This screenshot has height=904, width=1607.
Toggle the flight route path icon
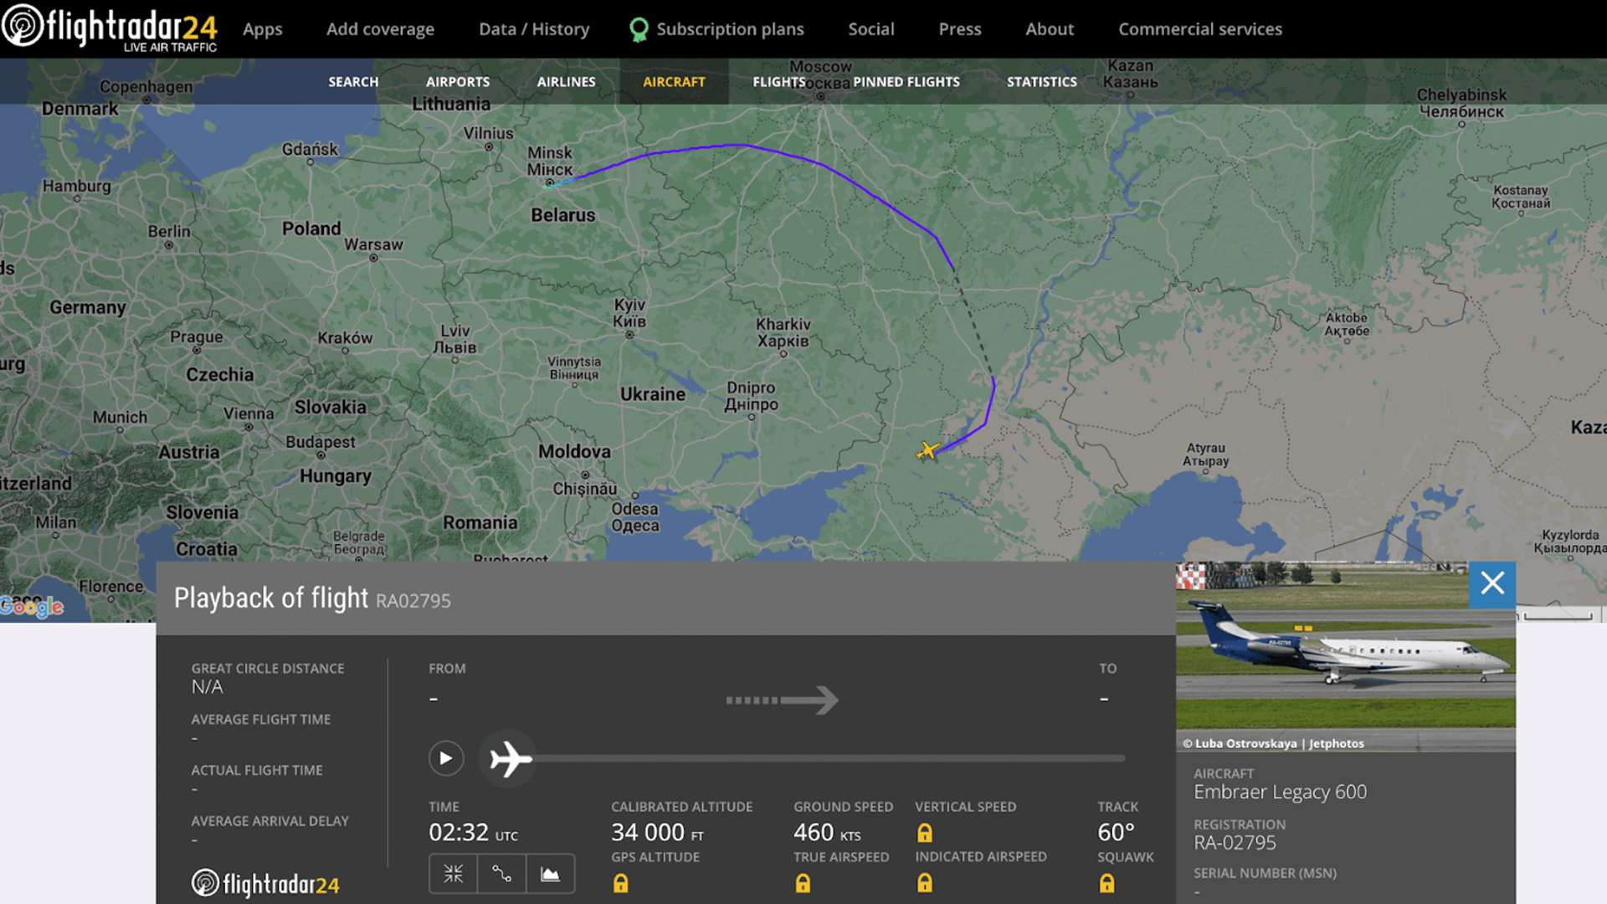(501, 874)
